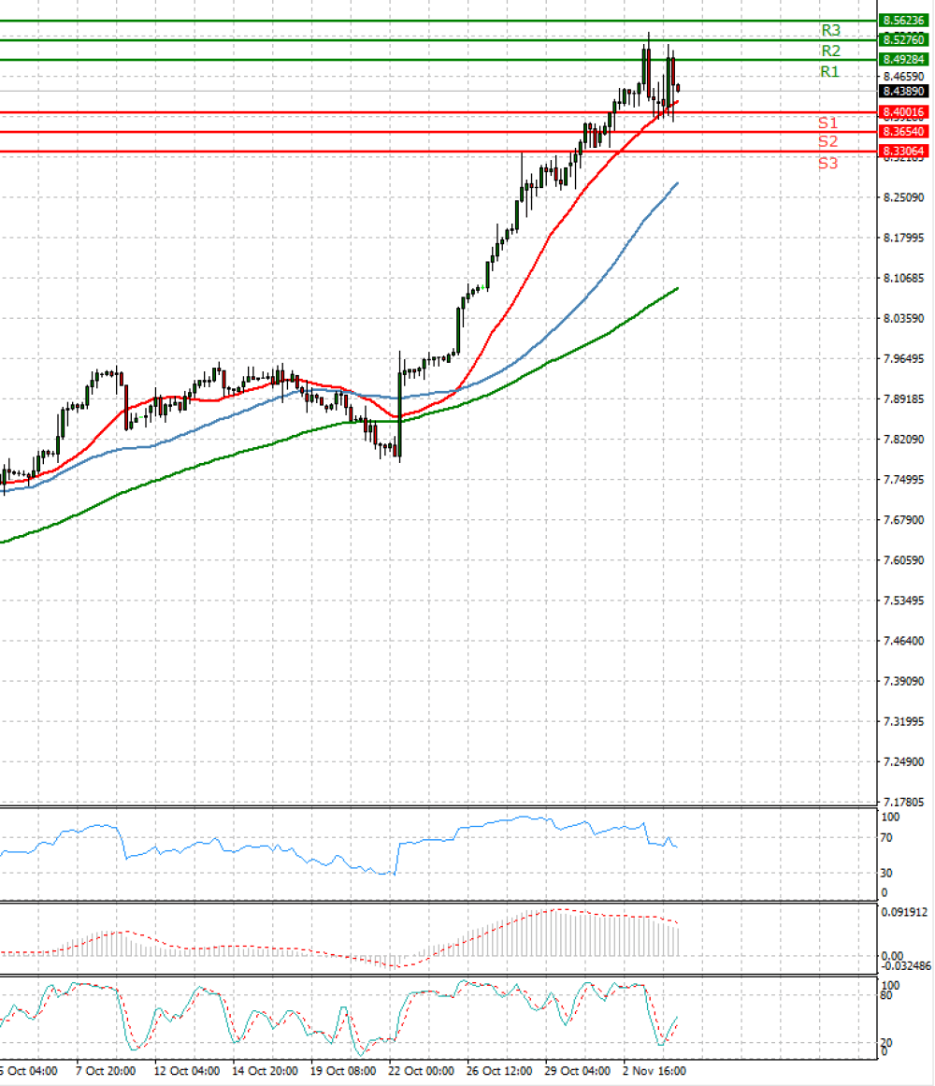Click the S1 support label
The image size is (935, 1086).
[x=827, y=123]
